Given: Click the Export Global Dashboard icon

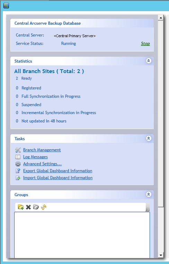Looking at the screenshot, I should [18, 171].
